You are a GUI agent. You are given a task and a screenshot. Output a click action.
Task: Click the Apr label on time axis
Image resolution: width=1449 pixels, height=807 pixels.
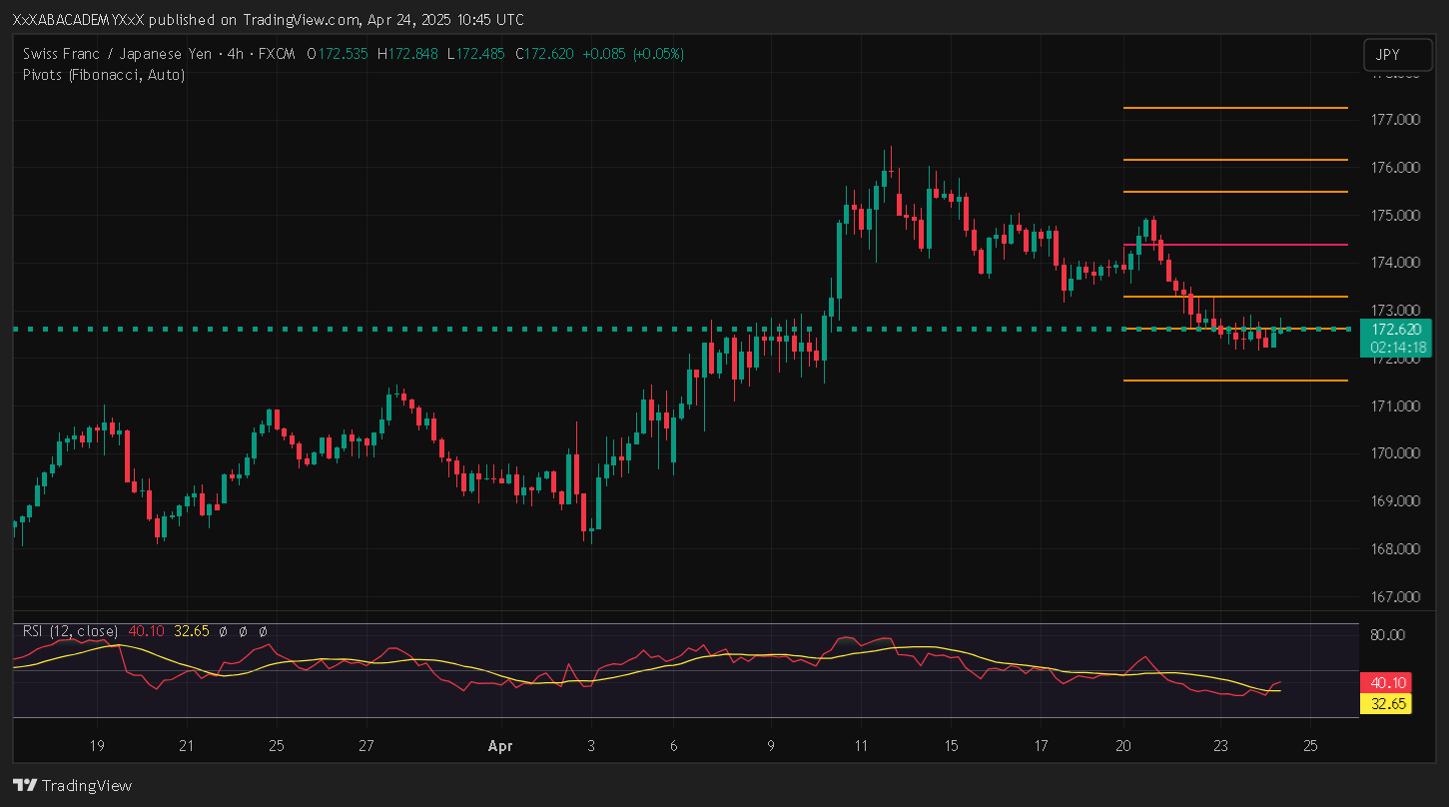[x=500, y=746]
